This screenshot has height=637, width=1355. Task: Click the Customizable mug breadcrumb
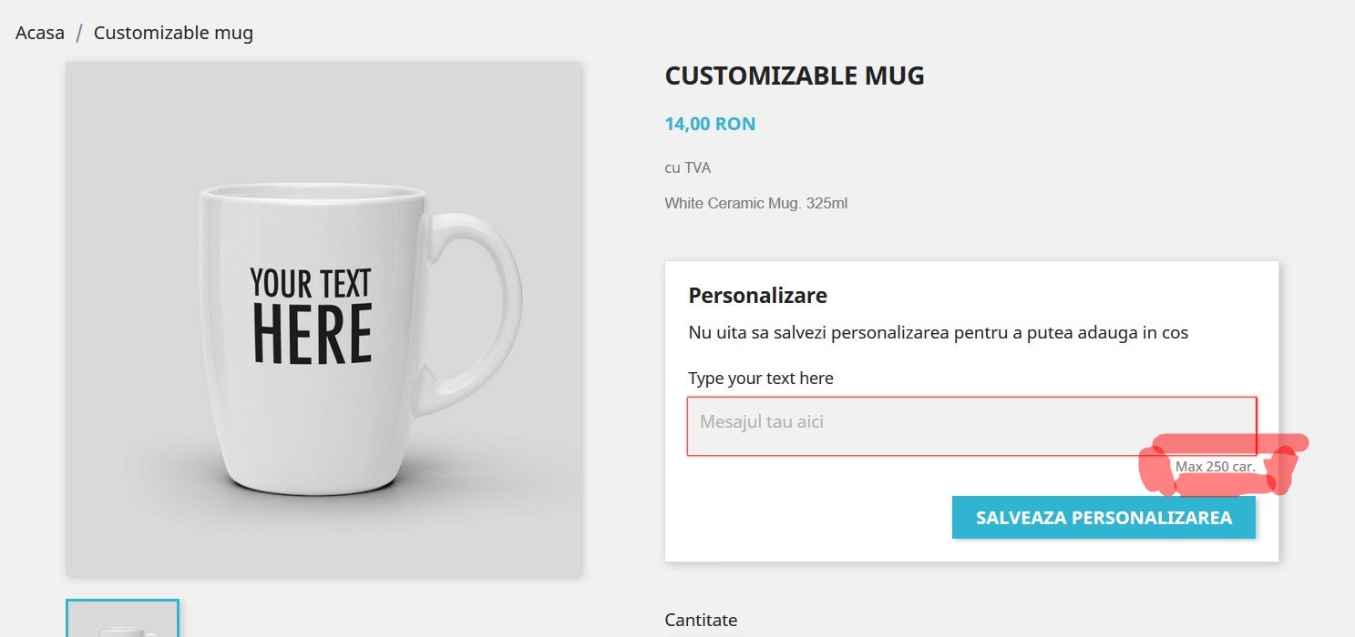tap(173, 34)
